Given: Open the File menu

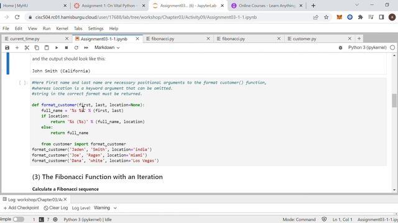Looking at the screenshot, I should coord(6,28).
